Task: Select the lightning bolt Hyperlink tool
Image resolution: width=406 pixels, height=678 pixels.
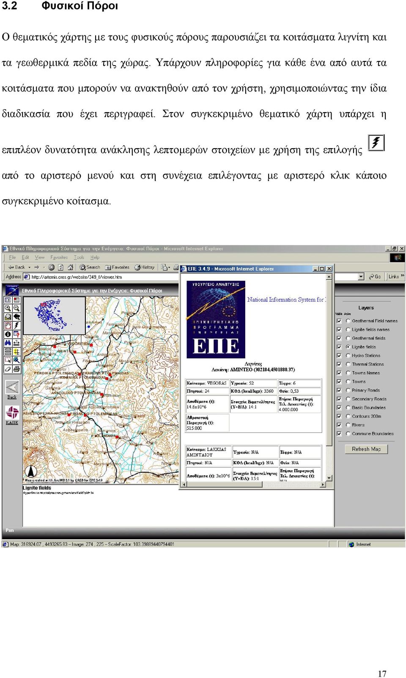Action: click(16, 325)
